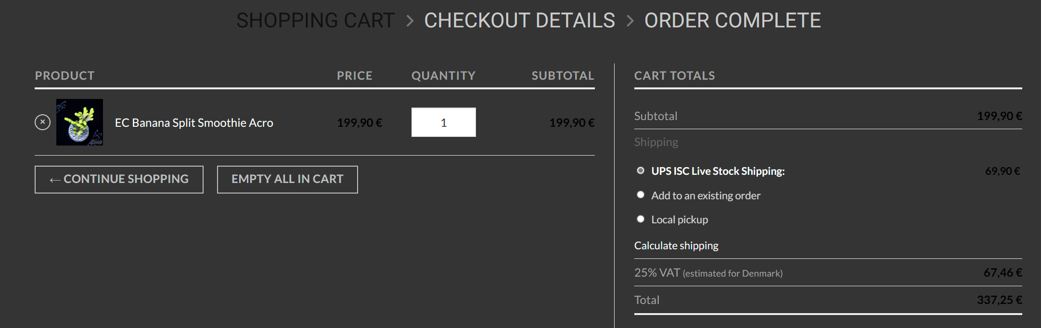Click the chevron after SHOPPING CART breadcrumb
This screenshot has width=1041, height=328.
tap(410, 21)
